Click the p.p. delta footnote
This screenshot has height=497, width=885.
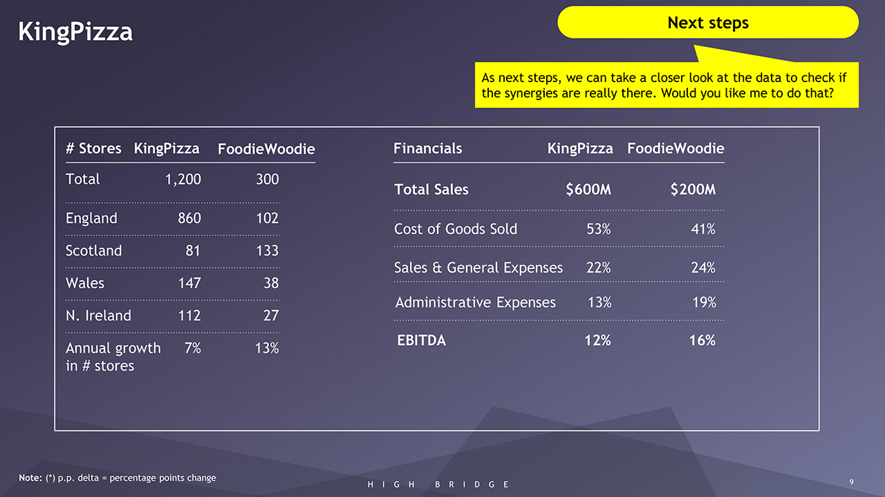[x=118, y=478]
